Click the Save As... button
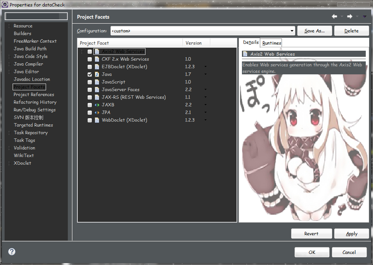This screenshot has height=265, width=373. 314,31
